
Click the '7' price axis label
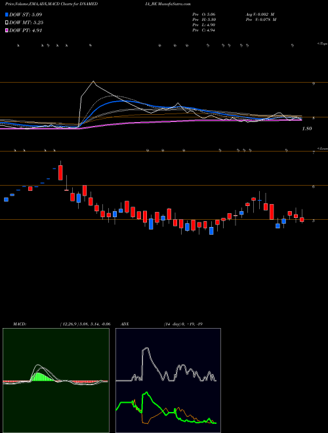pyautogui.click(x=314, y=152)
